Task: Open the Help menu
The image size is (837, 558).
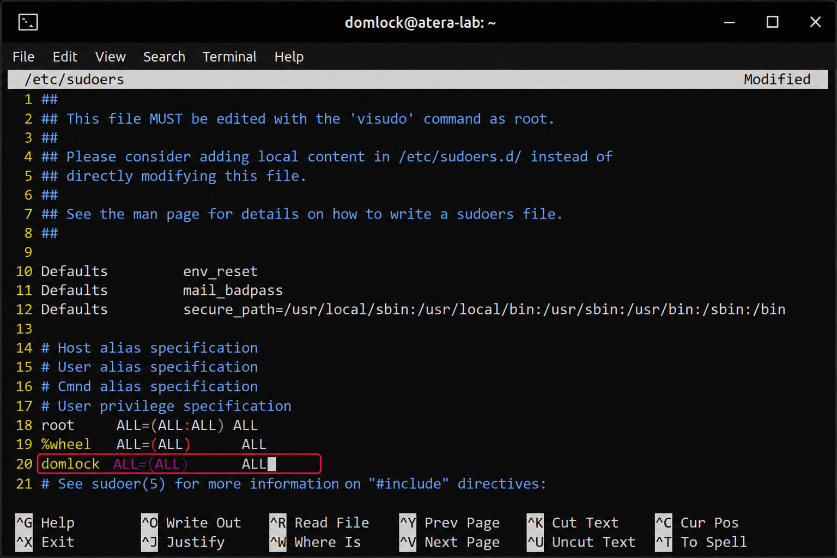Action: point(289,57)
